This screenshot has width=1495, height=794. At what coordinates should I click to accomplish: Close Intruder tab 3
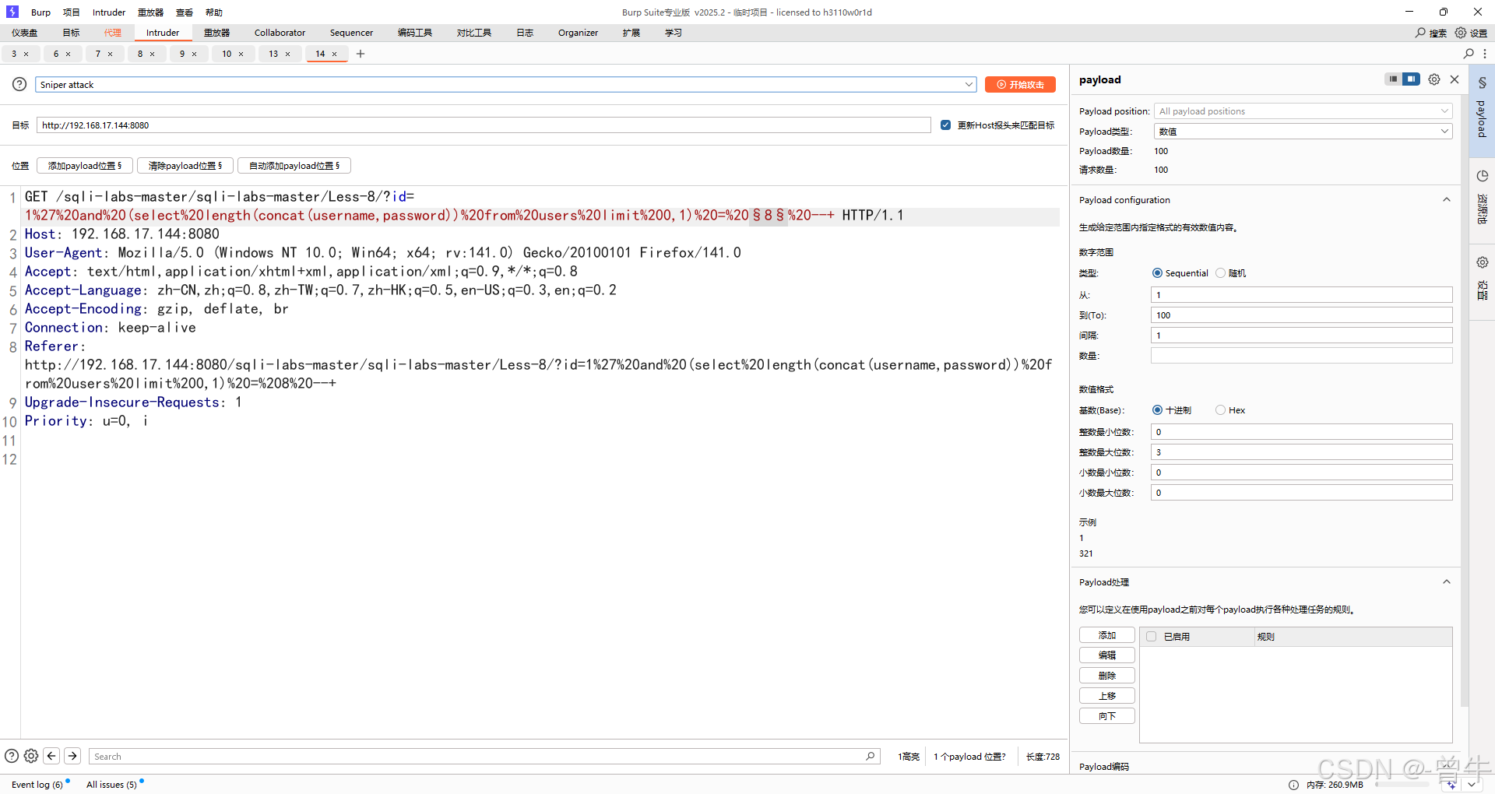click(26, 54)
